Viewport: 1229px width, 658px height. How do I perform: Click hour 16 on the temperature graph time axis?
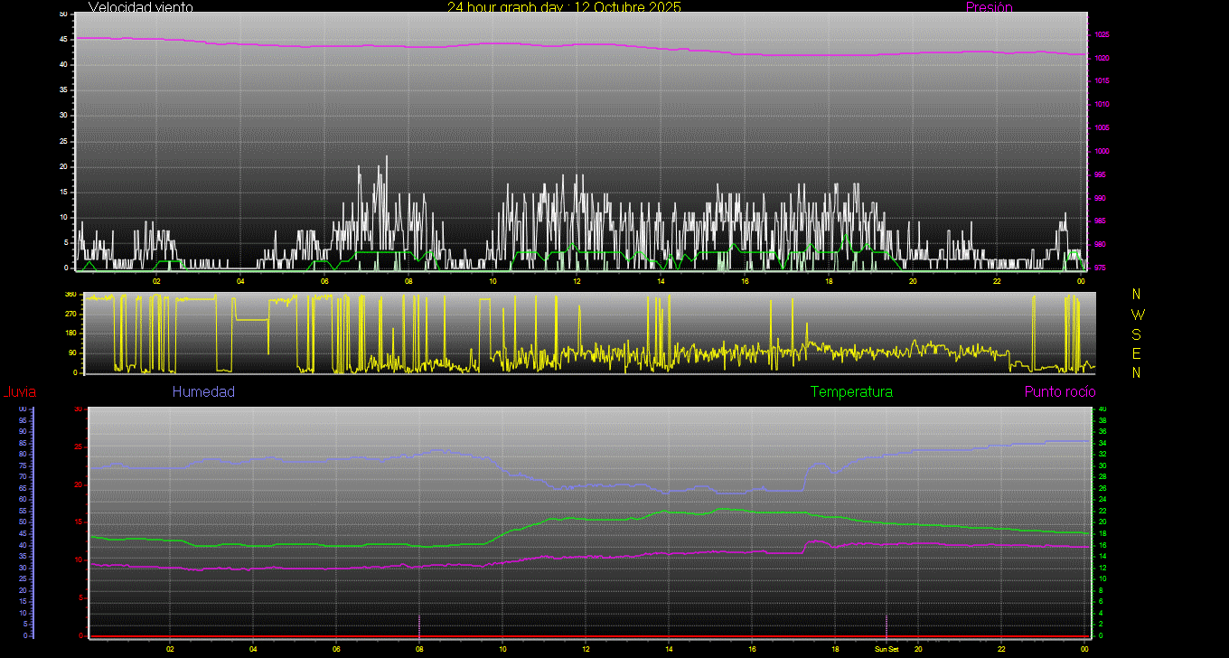(752, 649)
